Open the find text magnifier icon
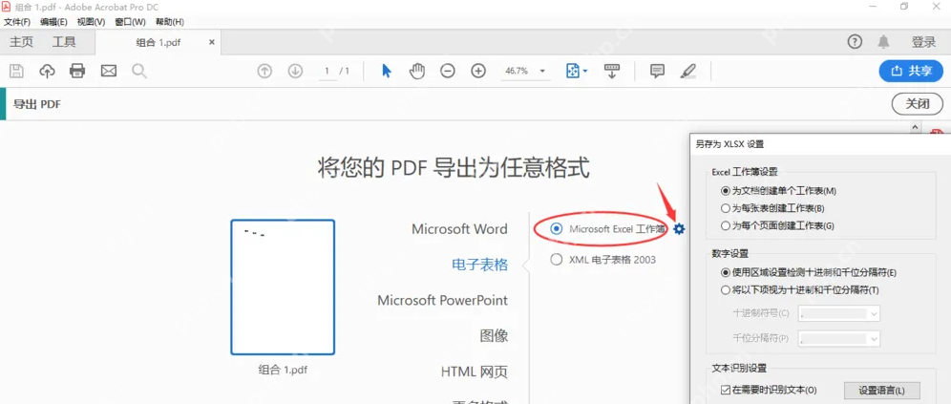Image resolution: width=951 pixels, height=404 pixels. point(139,71)
